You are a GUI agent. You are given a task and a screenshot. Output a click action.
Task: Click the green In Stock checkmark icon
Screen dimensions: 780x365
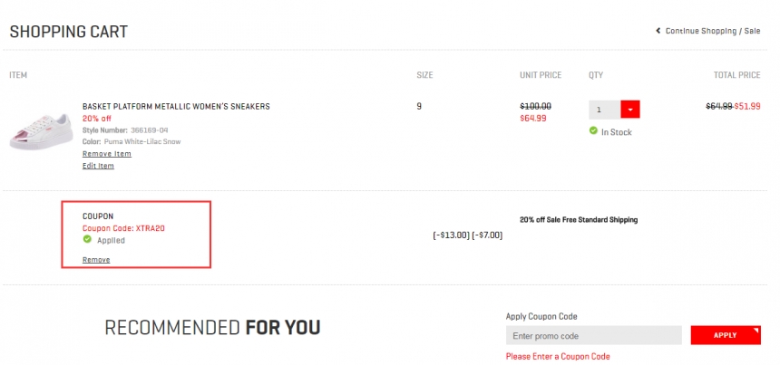pos(593,131)
